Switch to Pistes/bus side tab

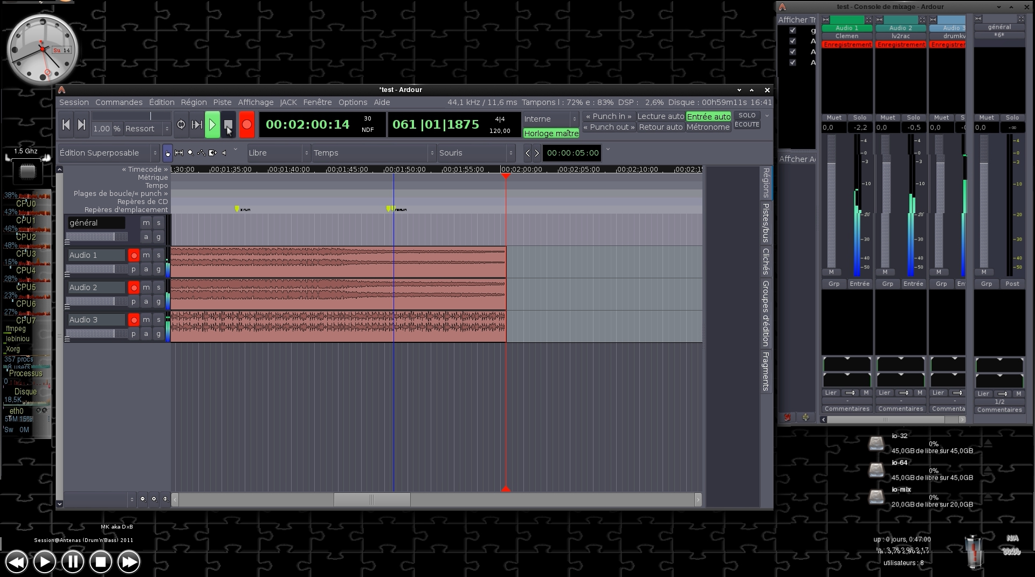pos(766,223)
